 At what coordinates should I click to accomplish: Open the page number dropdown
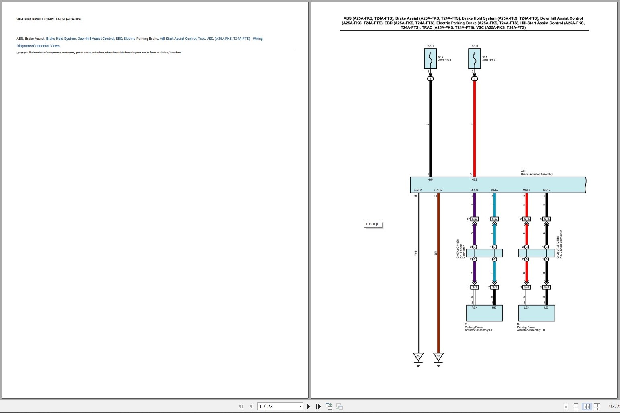300,407
